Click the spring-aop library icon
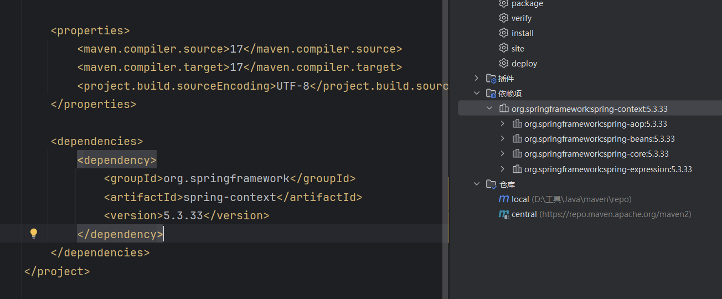 [517, 123]
